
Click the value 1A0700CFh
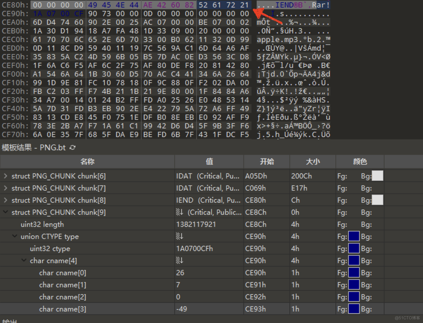[x=195, y=248]
